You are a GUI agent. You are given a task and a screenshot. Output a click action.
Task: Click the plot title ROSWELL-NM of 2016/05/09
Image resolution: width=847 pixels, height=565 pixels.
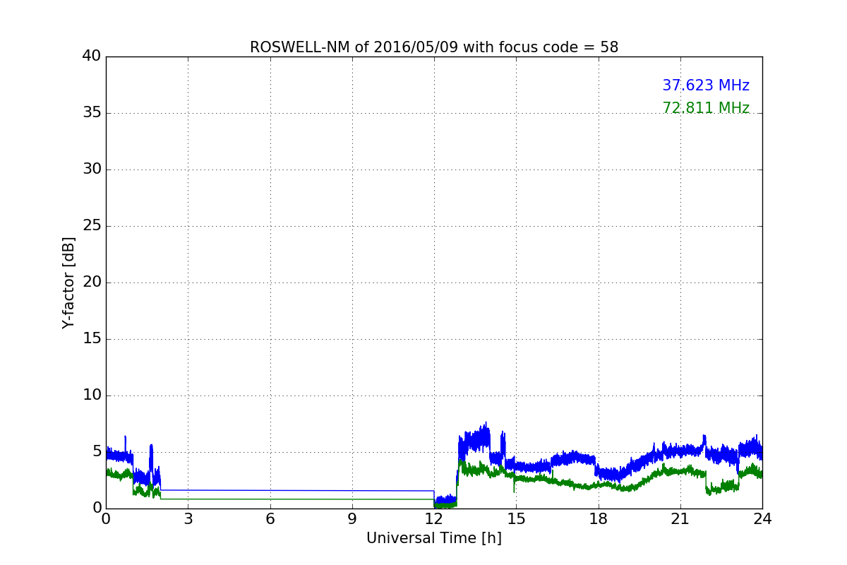tap(434, 47)
